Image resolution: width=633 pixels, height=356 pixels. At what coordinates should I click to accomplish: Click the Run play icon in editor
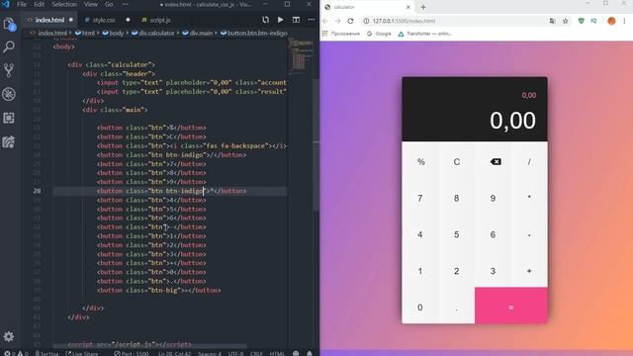(281, 20)
